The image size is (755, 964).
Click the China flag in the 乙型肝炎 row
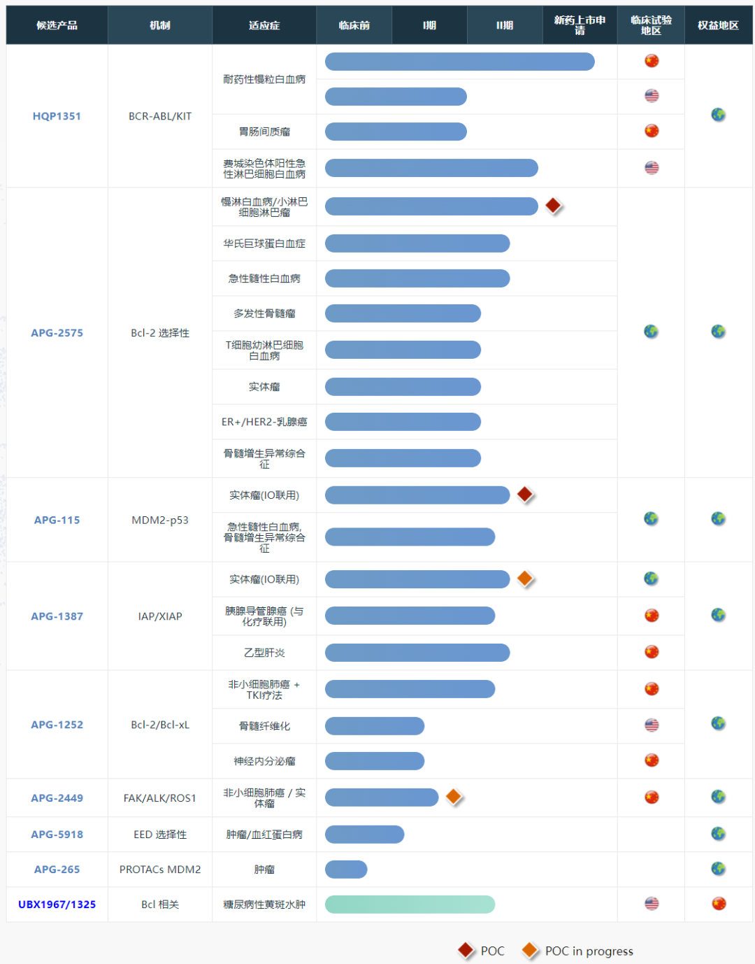coord(652,652)
